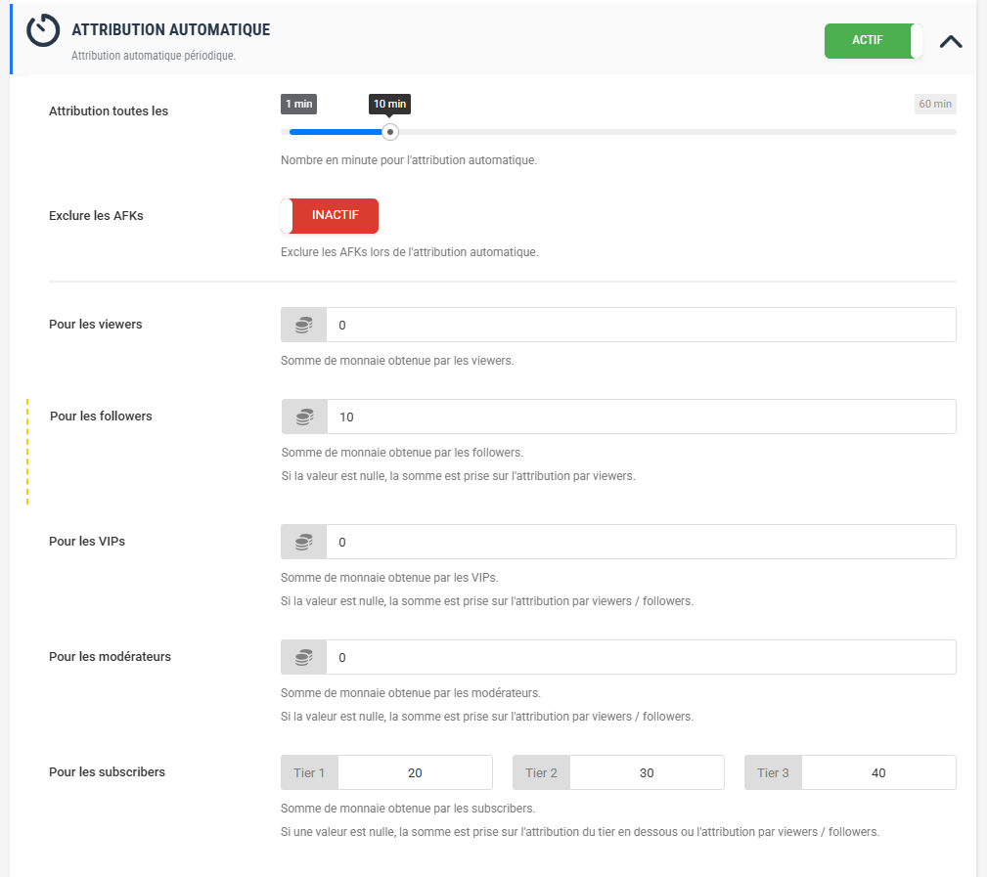Click the Tier 3 subscriber amount field

pos(878,772)
